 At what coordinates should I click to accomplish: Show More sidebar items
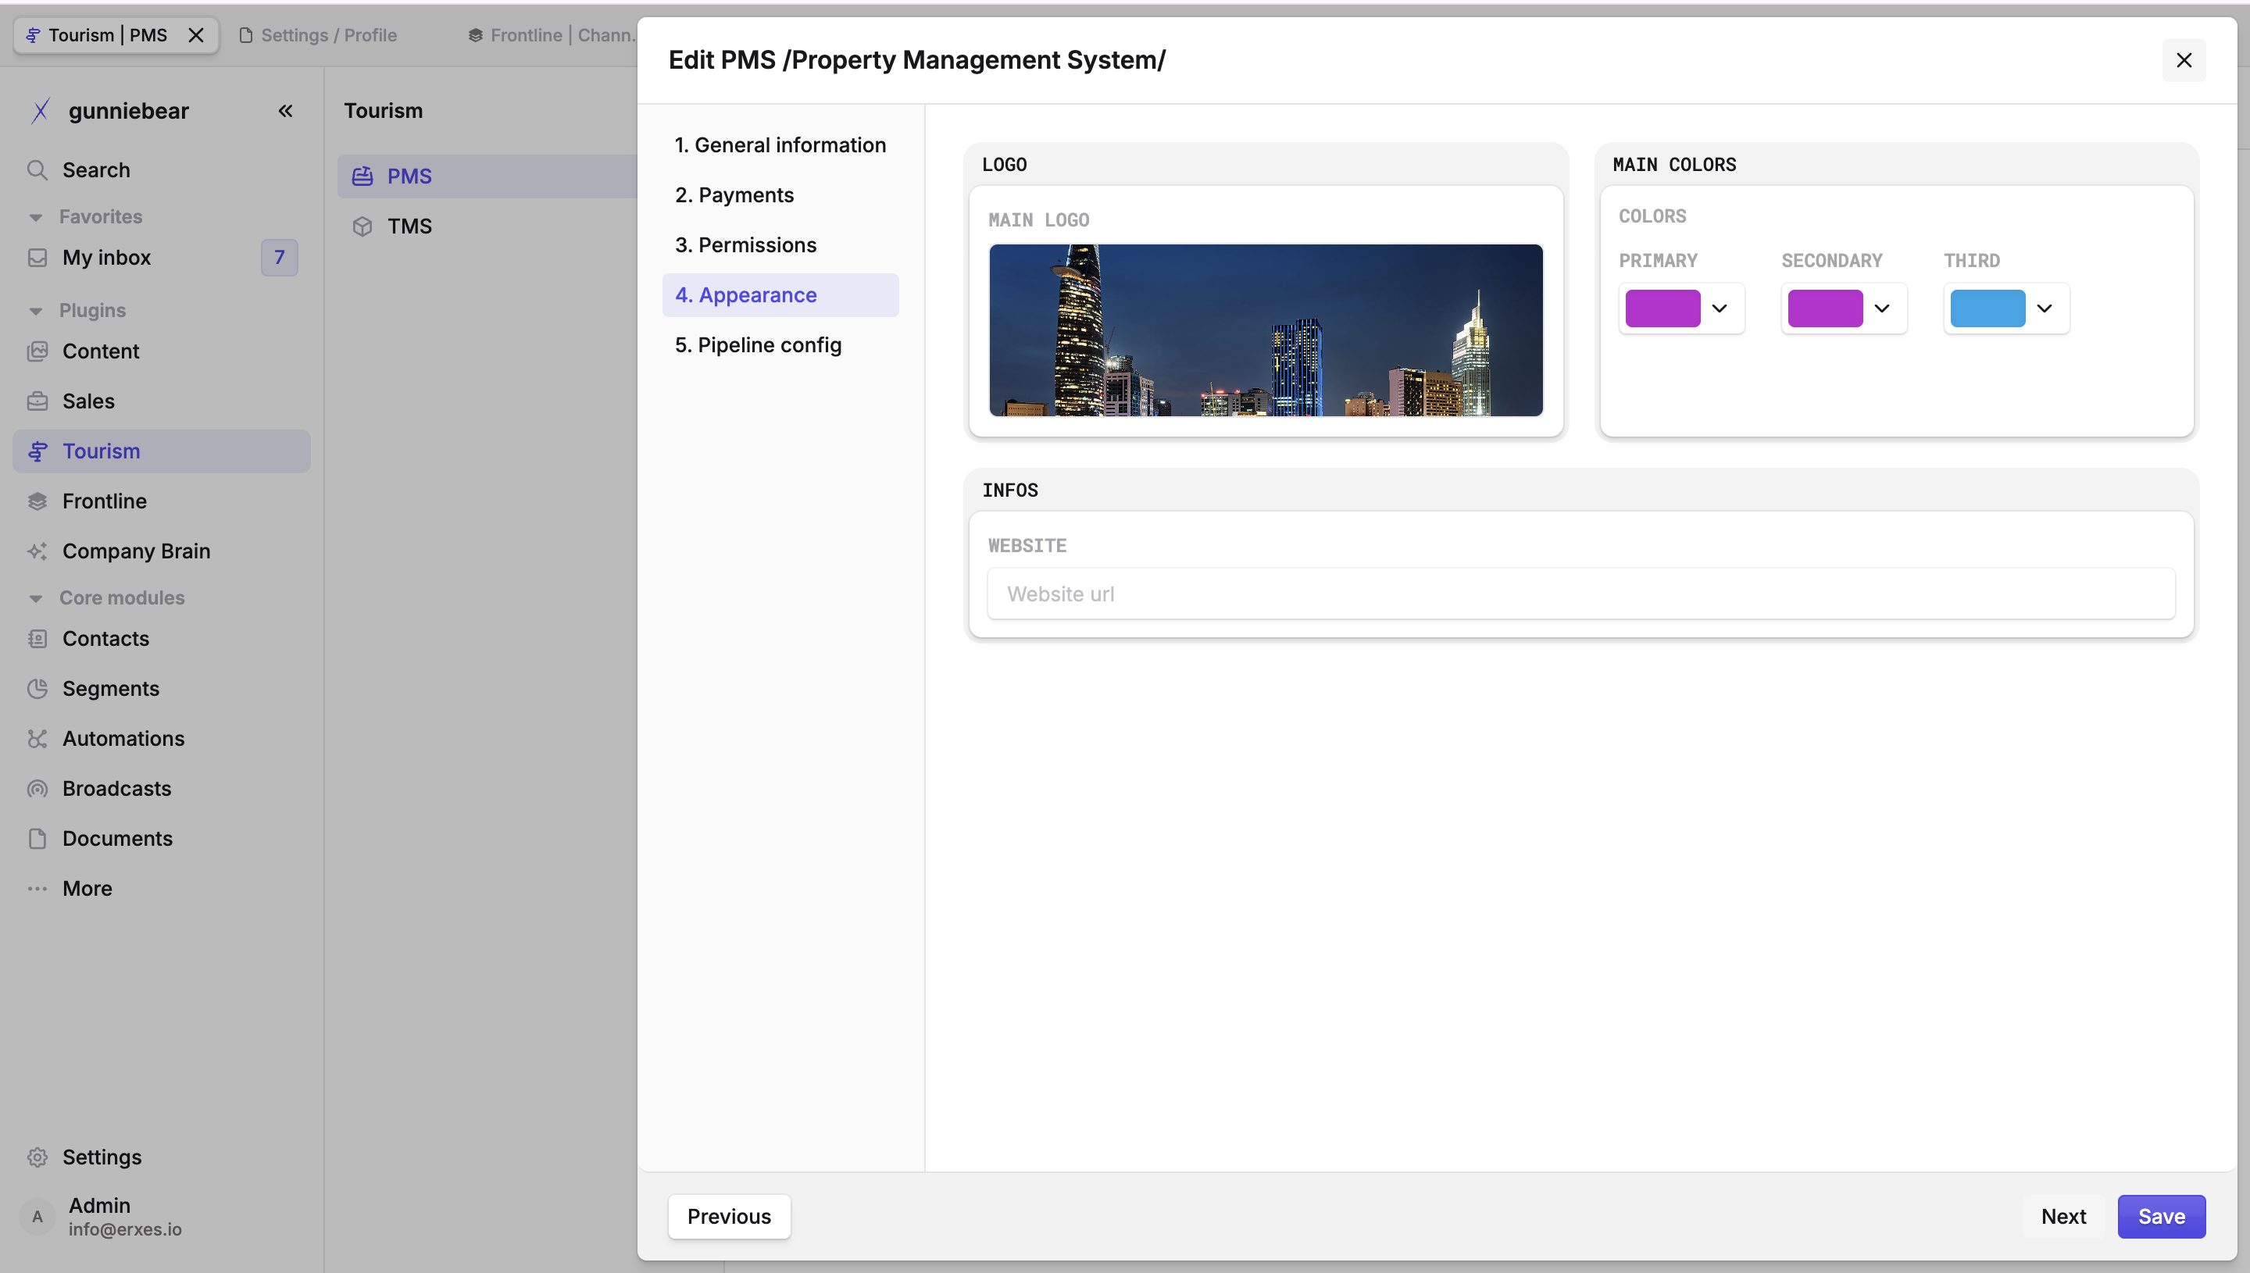tap(162, 888)
